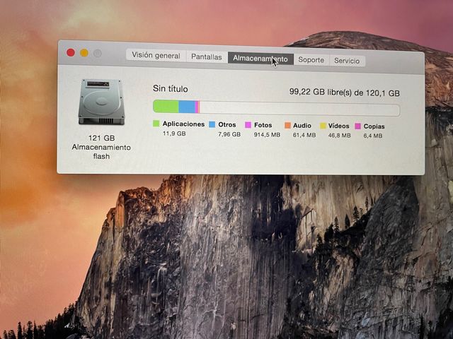Click the orange Audio legend swatch
The width and height of the screenshot is (453, 339).
(x=287, y=126)
